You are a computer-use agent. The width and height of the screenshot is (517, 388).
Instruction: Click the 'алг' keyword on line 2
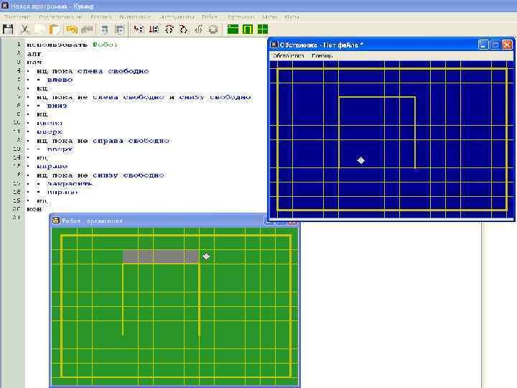[x=34, y=53]
